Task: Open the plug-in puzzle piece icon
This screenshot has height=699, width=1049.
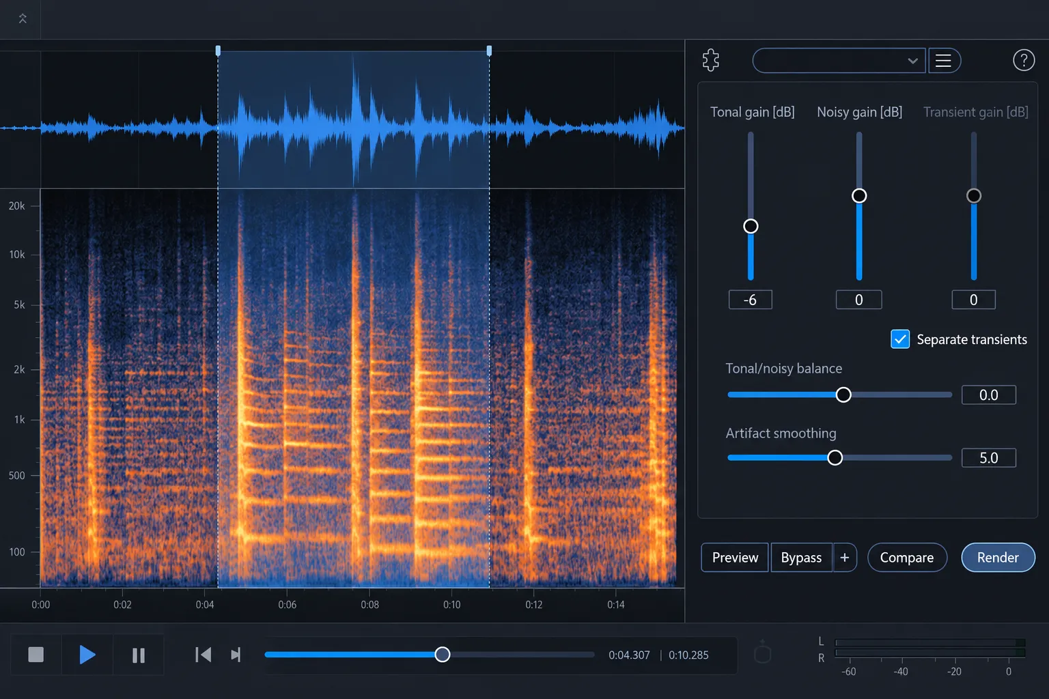Action: tap(711, 60)
